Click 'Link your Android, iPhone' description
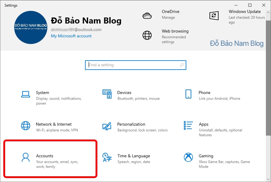The image size is (271, 182). pos(219,99)
